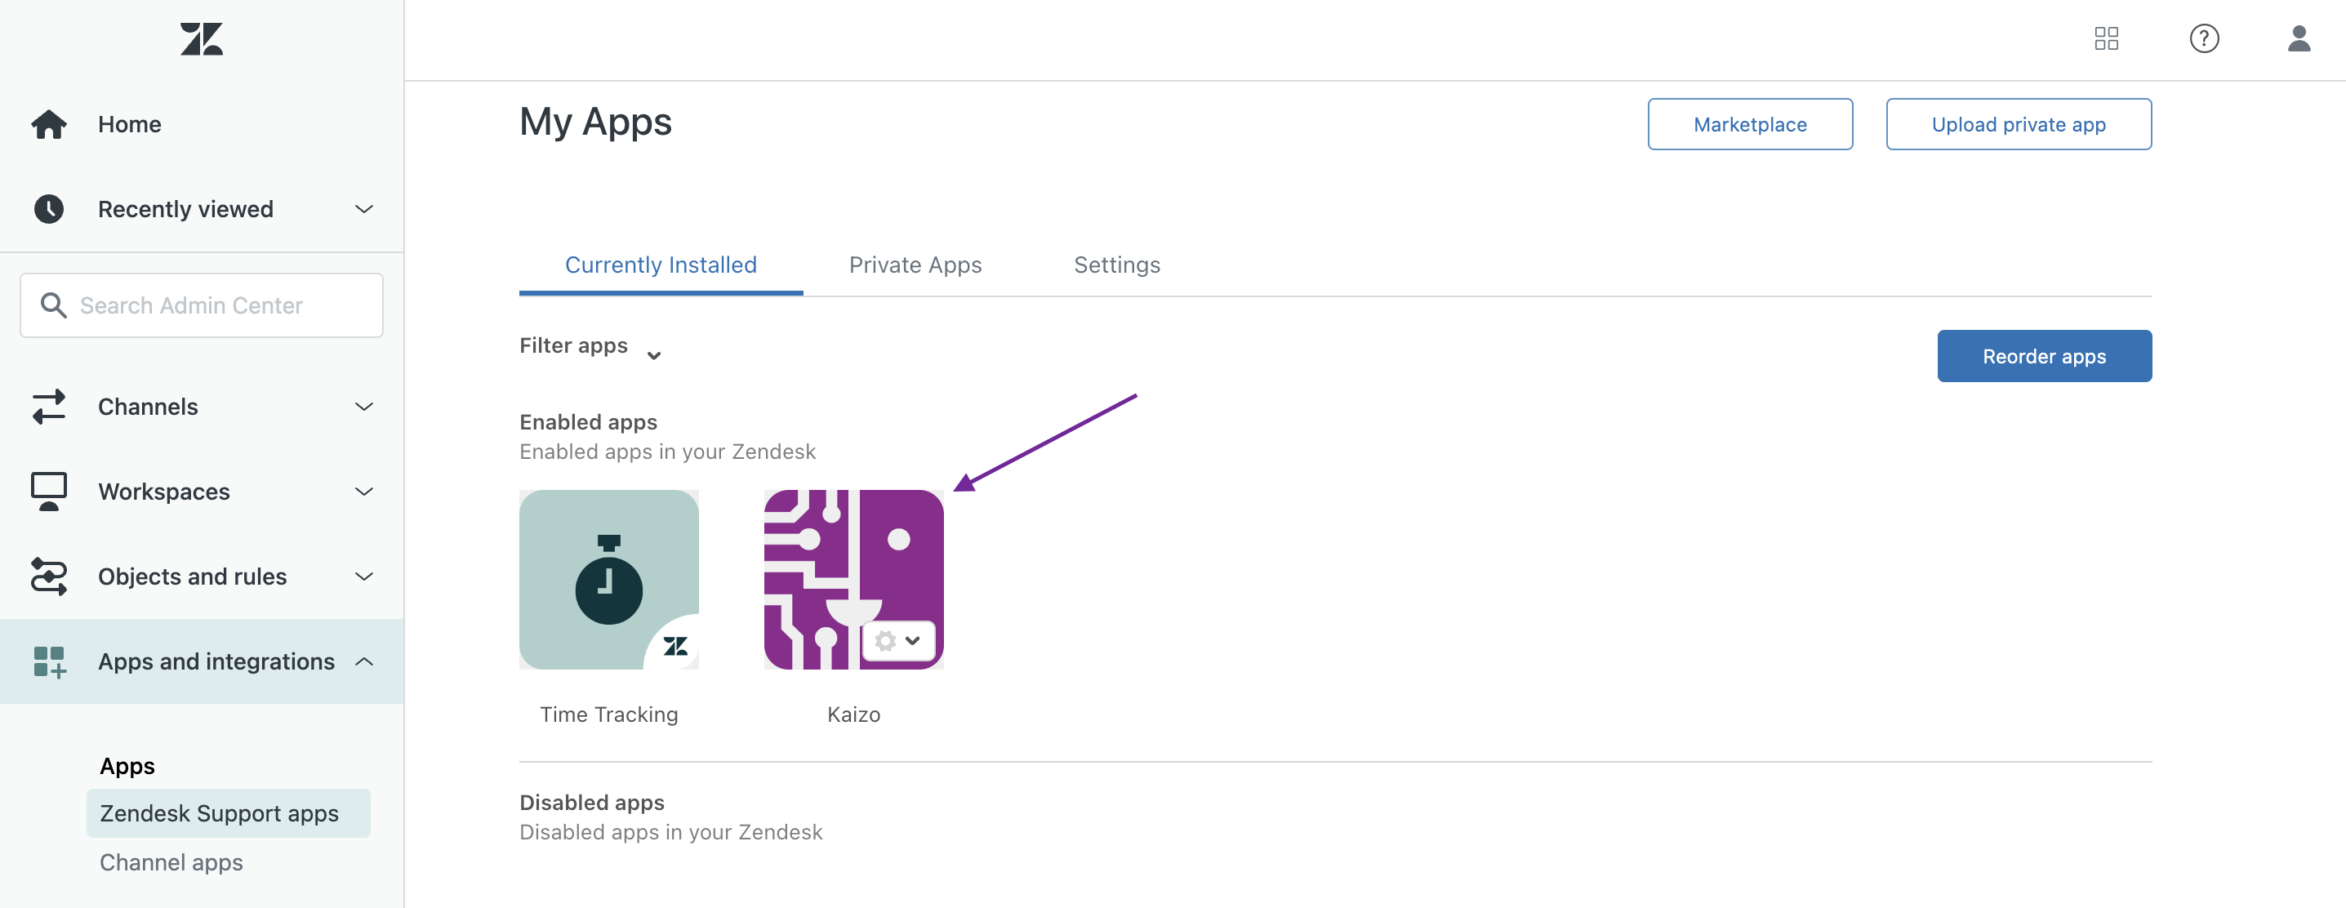Click the Zendesk logo in the sidebar
2346x908 pixels.
(x=201, y=39)
